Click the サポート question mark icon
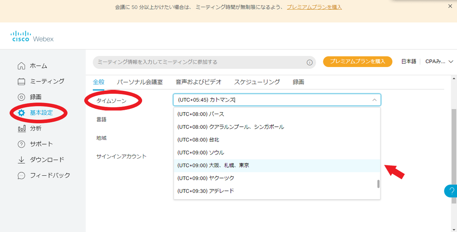The height and width of the screenshot is (232, 457). [22, 144]
